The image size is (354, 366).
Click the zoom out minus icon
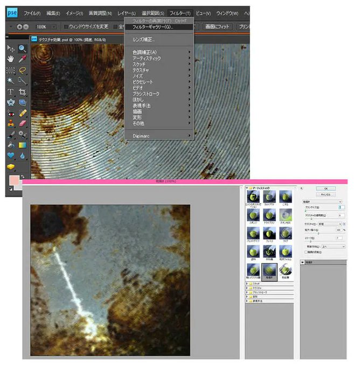(x=26, y=27)
